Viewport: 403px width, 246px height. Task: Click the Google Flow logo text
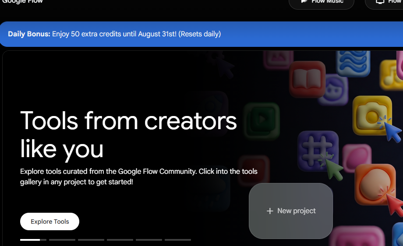pos(22,2)
